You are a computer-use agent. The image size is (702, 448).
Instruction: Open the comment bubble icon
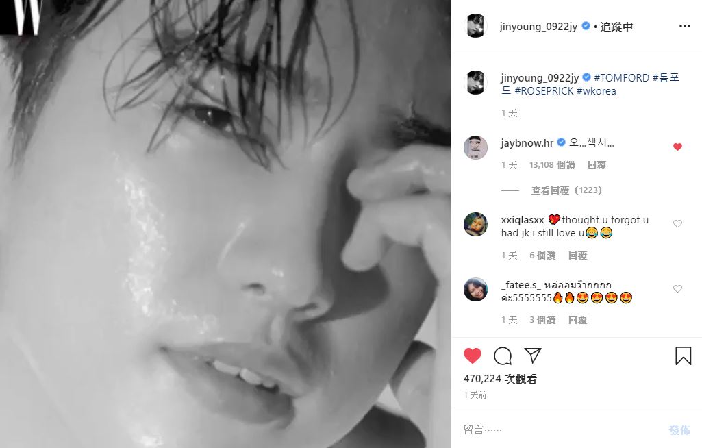pos(503,356)
